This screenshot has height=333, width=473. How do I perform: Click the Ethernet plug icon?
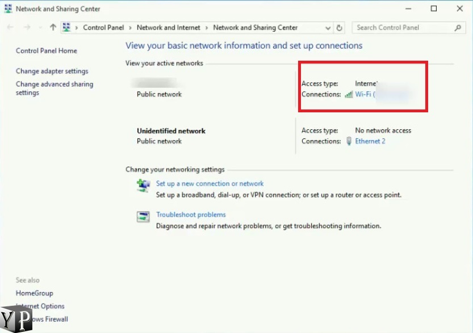(x=349, y=141)
